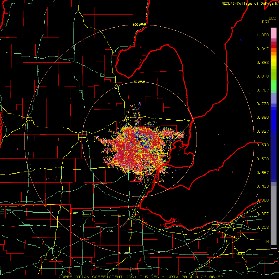This screenshot has height=279, width=279.
Task: Click the 0.5 DEG elevation text
Action: point(149,277)
